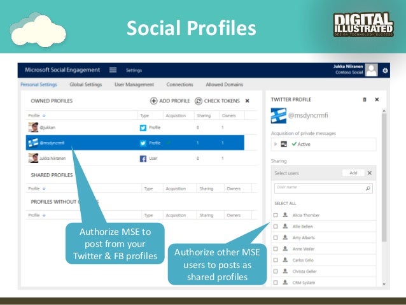Check the Anne Weiler checkbox
The width and height of the screenshot is (406, 305).
tap(276, 249)
